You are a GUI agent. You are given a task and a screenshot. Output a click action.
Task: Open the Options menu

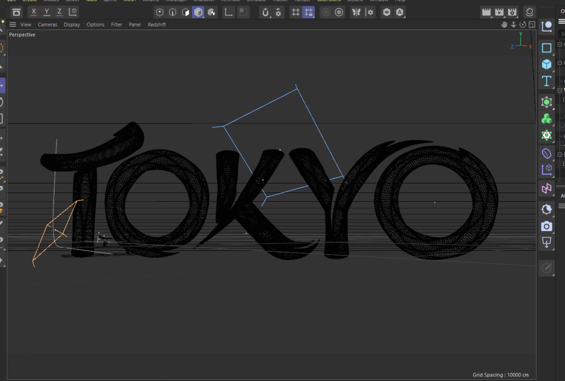point(95,25)
